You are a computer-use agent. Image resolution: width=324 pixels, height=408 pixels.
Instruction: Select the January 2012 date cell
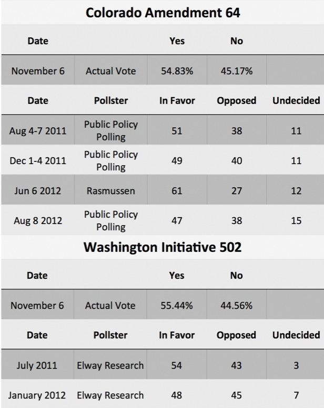pos(37,395)
